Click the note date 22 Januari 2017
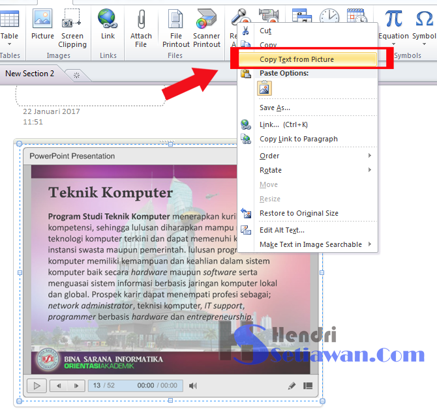Viewport: 437px width, 417px height. 52,111
